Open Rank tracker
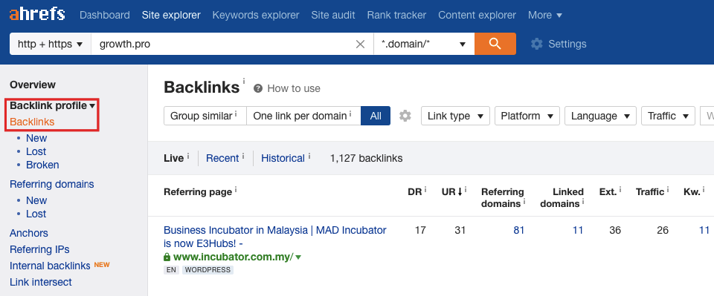Viewport: 714px width, 296px height. click(396, 15)
